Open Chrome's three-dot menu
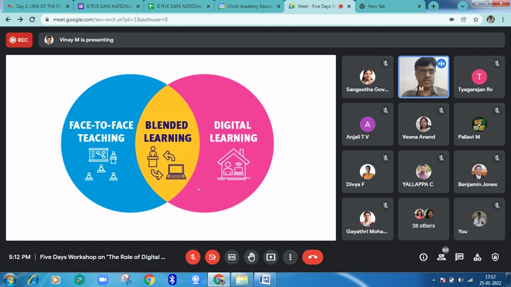The width and height of the screenshot is (511, 287). coord(503,20)
